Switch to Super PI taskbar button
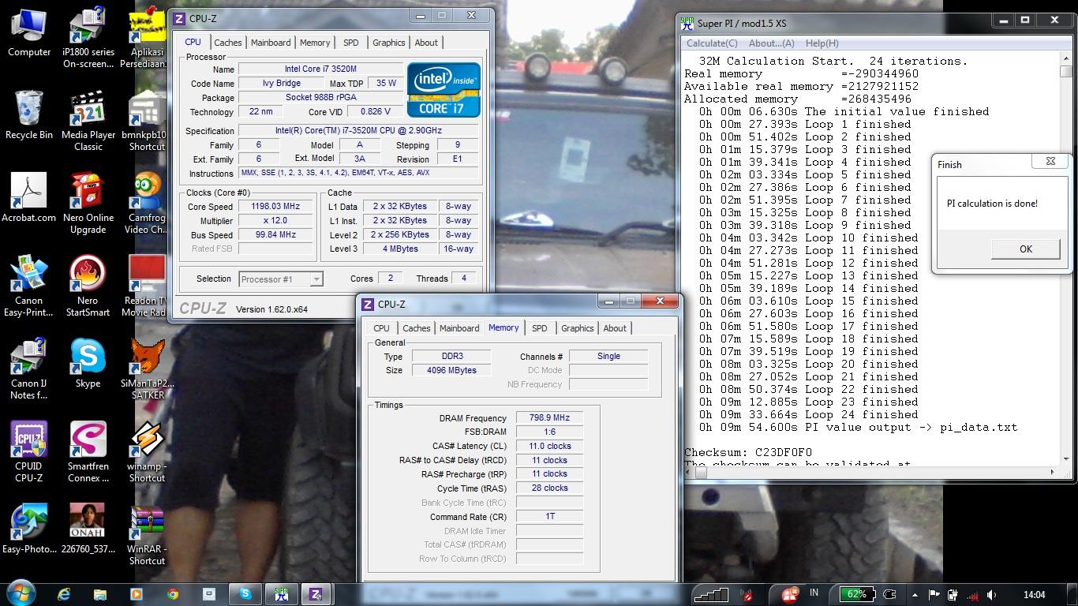 (x=282, y=594)
